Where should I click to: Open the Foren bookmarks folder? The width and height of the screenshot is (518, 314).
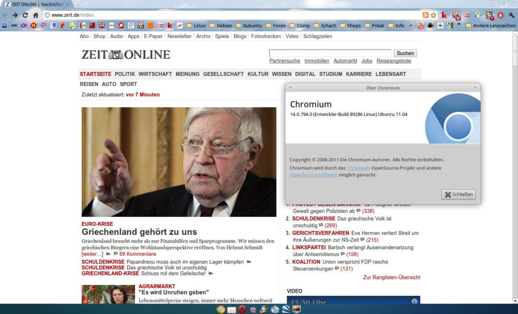pos(276,26)
